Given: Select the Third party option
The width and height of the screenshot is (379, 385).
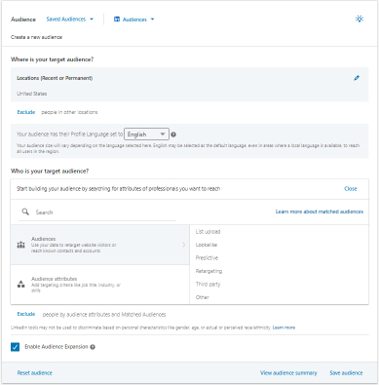Looking at the screenshot, I should (x=208, y=285).
